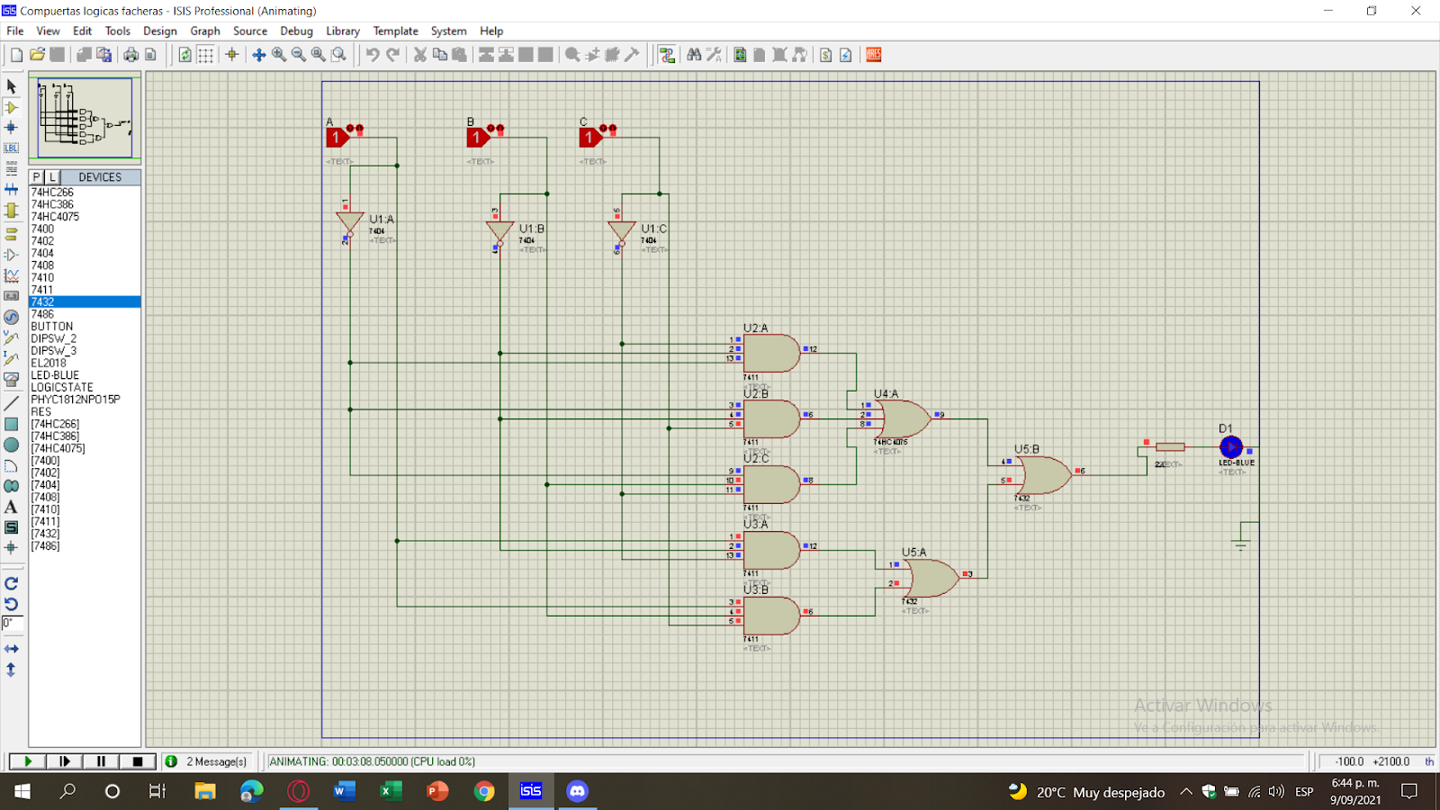This screenshot has height=810, width=1440.
Task: Flip horizontally with X-mirror icon
Action: (x=12, y=648)
